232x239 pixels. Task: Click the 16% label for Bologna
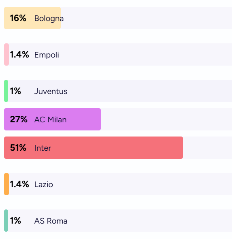(18, 18)
